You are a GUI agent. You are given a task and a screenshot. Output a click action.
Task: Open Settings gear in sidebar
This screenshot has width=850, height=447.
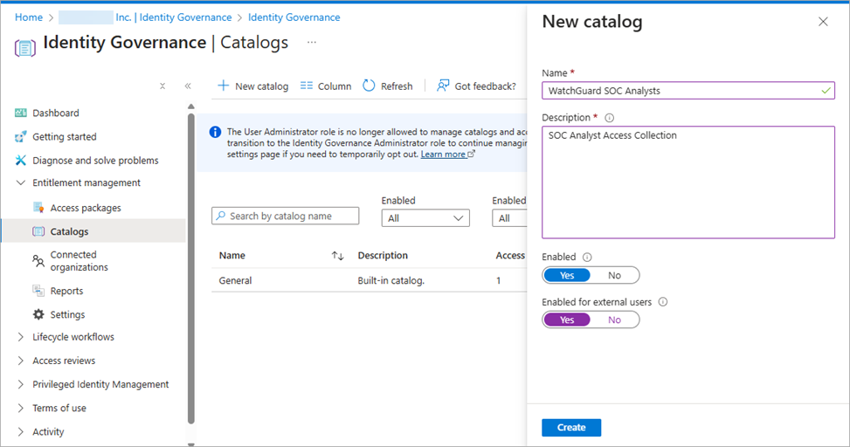click(38, 314)
